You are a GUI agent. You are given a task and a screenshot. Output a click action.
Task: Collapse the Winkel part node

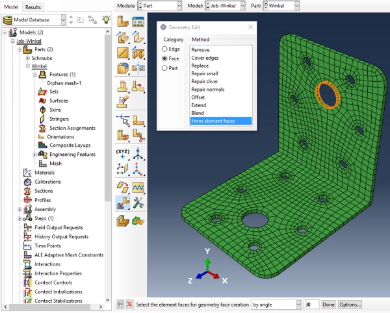click(x=28, y=66)
